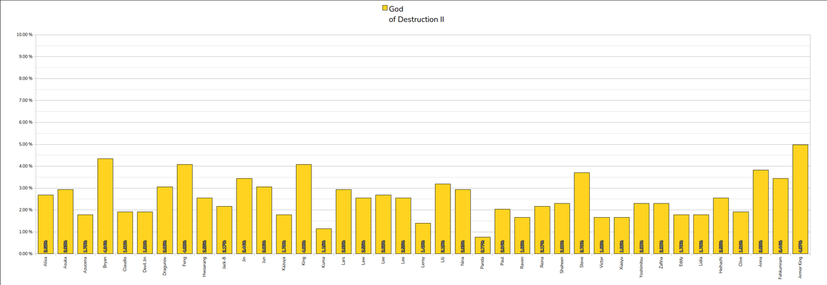Image resolution: width=827 pixels, height=285 pixels.
Task: Click the '5.00 %' y-axis label
Action: tap(25, 144)
